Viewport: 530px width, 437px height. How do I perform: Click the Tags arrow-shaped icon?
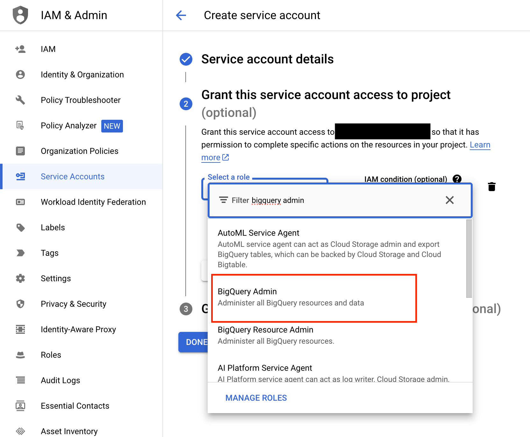pyautogui.click(x=20, y=253)
